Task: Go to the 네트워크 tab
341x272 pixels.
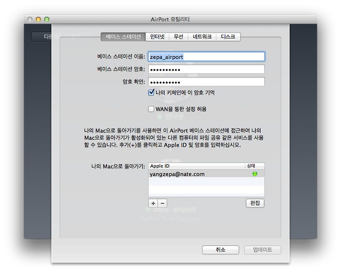Action: tap(202, 37)
